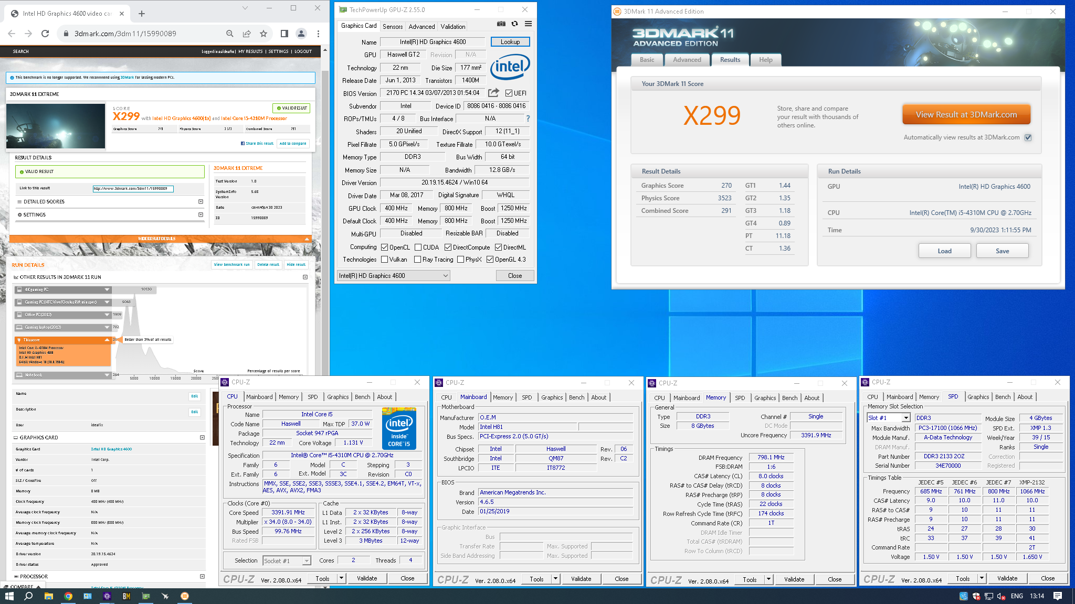Click the muted volume tray icon
This screenshot has width=1075, height=604.
[x=1001, y=596]
